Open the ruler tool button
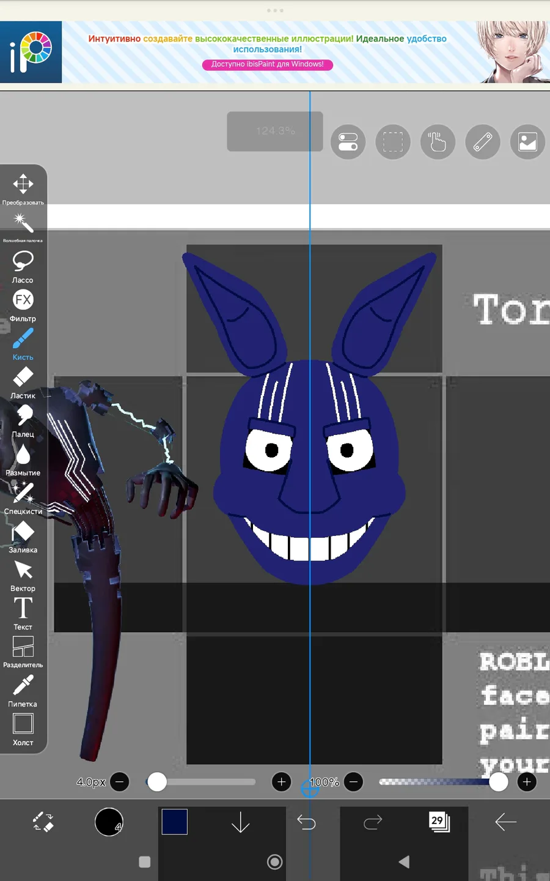Viewport: 550px width, 881px height. click(483, 142)
